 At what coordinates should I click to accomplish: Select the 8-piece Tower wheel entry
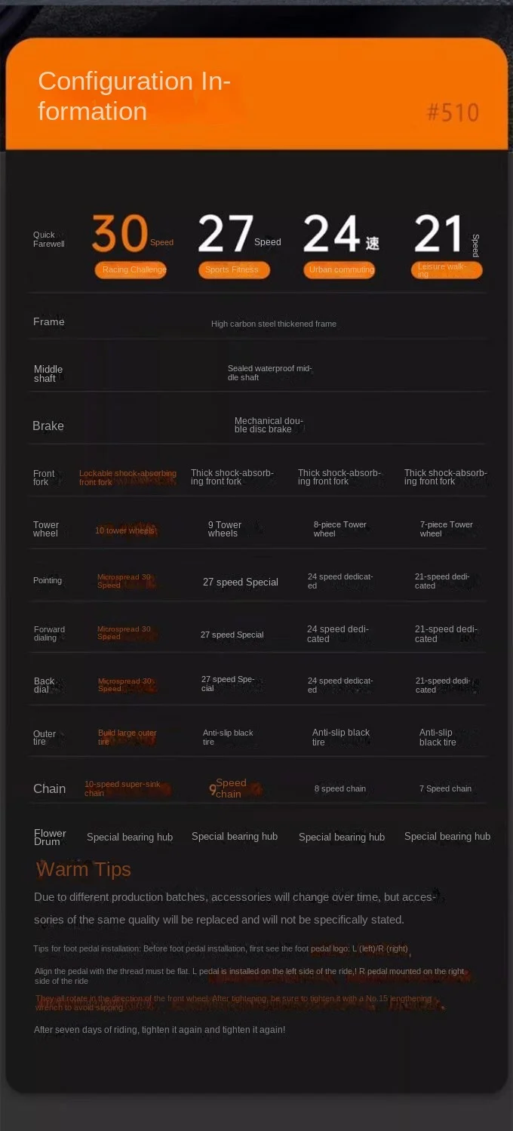pyautogui.click(x=339, y=529)
